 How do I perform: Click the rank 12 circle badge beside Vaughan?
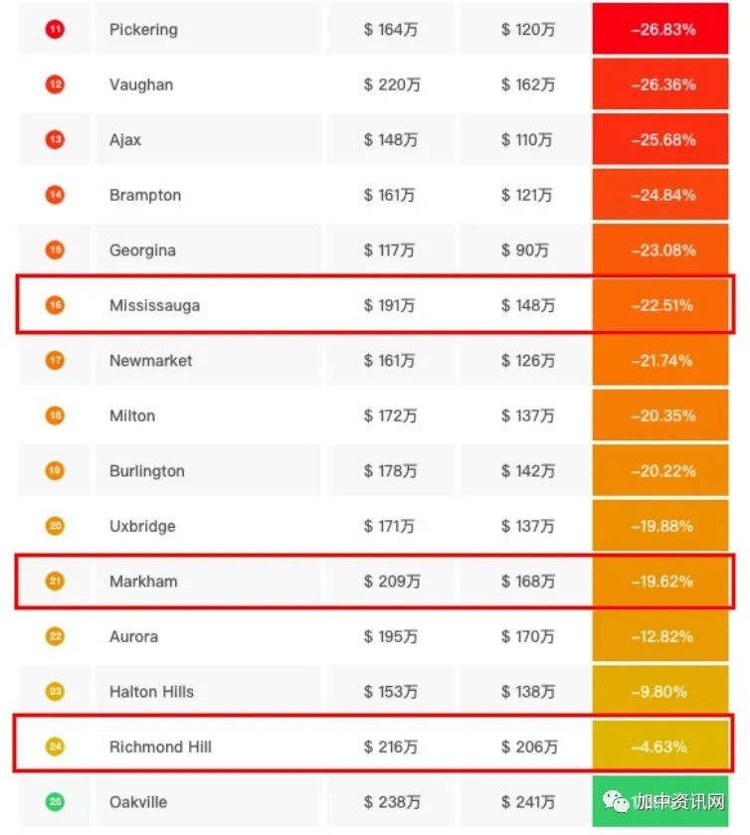[55, 84]
